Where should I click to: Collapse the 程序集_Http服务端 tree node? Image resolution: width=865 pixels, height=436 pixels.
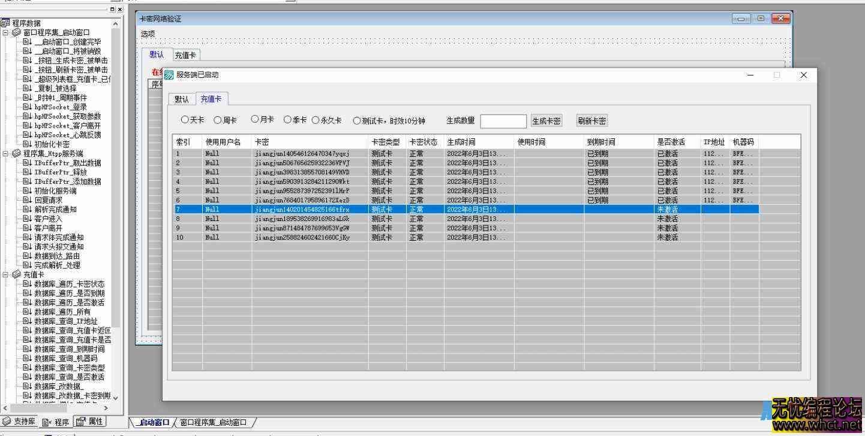(5, 153)
